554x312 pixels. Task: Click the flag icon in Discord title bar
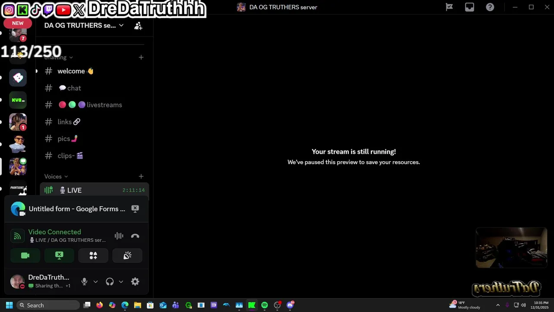(449, 7)
